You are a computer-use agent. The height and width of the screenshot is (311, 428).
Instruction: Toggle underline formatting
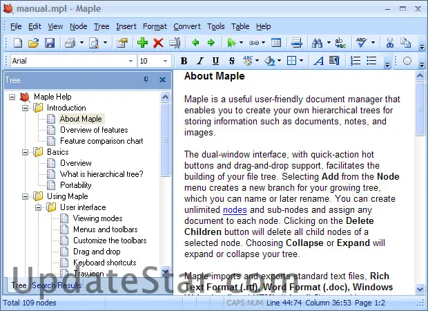pyautogui.click(x=215, y=61)
